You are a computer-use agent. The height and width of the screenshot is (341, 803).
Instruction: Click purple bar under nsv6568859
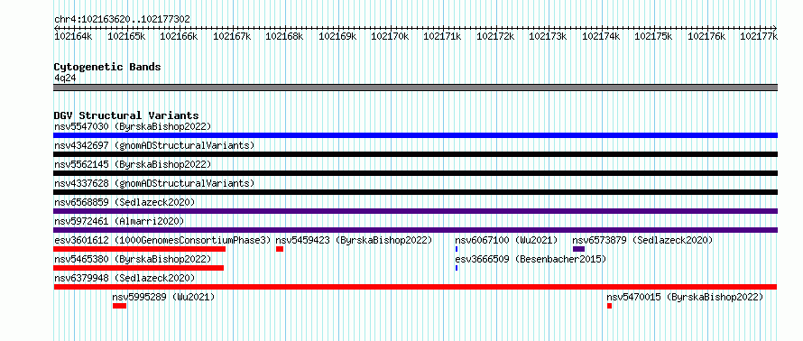click(415, 211)
